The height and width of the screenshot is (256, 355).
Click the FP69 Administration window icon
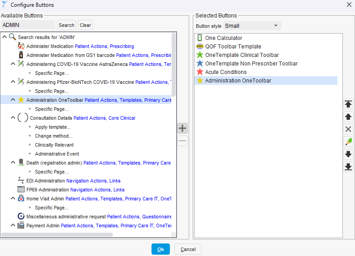(21, 189)
